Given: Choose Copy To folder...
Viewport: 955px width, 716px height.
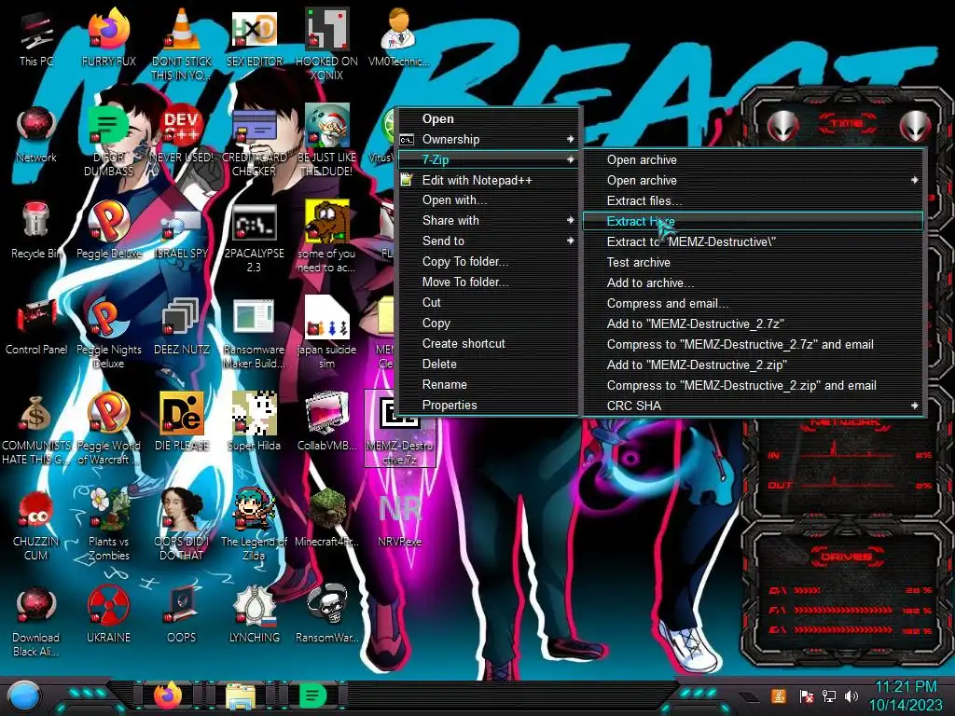Looking at the screenshot, I should point(489,262).
